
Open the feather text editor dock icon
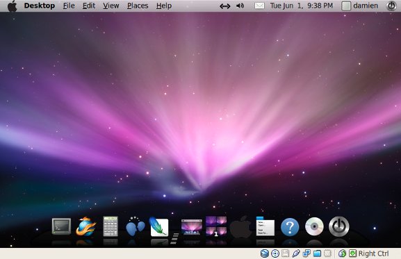159,226
